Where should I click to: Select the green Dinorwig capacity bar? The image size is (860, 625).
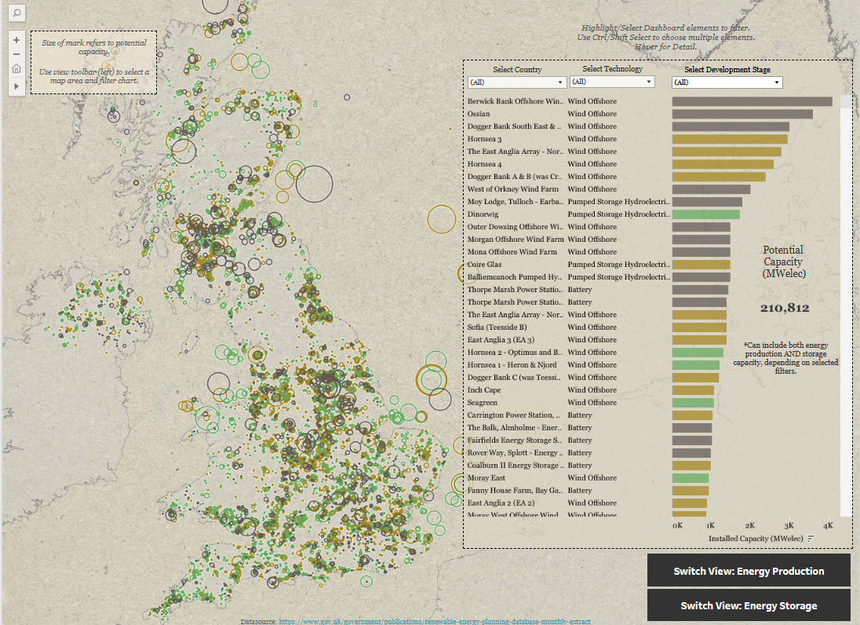tap(706, 214)
